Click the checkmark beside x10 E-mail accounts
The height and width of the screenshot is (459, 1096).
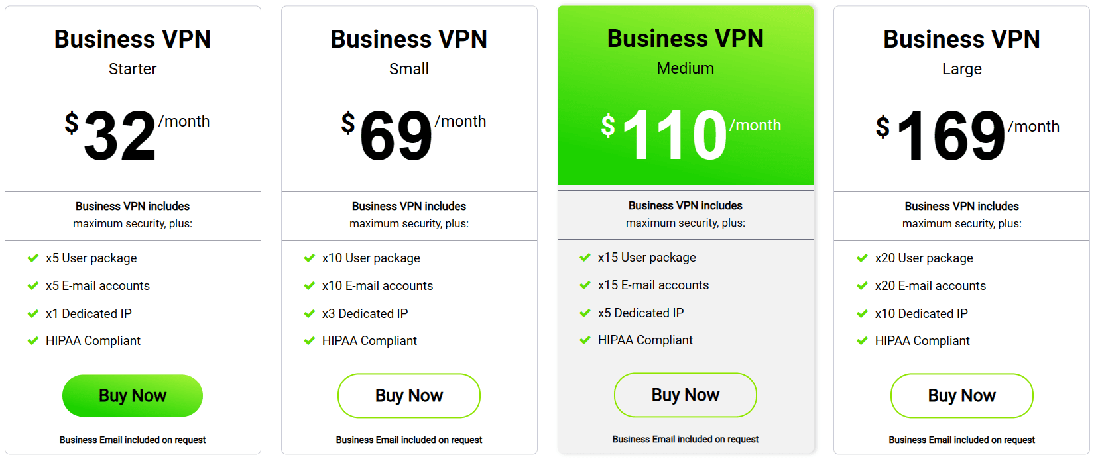[x=309, y=286]
